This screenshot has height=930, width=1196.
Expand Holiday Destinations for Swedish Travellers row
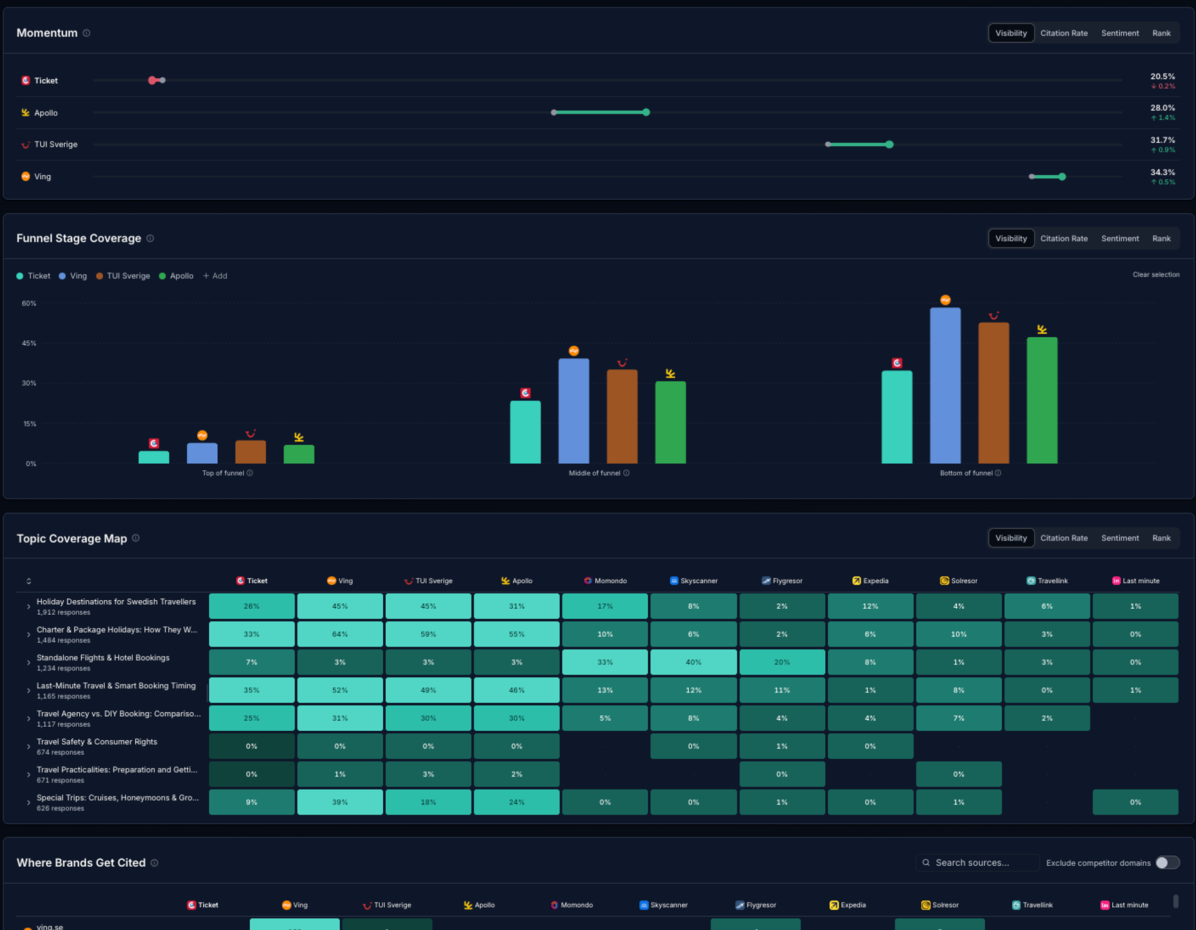click(28, 607)
